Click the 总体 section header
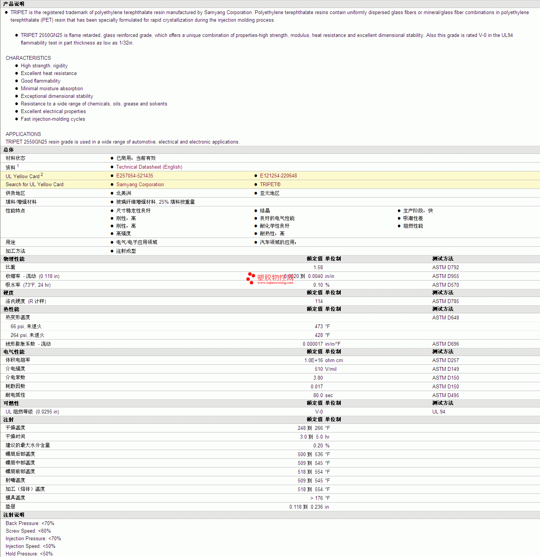Viewport: 540px width, 557px height. tap(8, 150)
